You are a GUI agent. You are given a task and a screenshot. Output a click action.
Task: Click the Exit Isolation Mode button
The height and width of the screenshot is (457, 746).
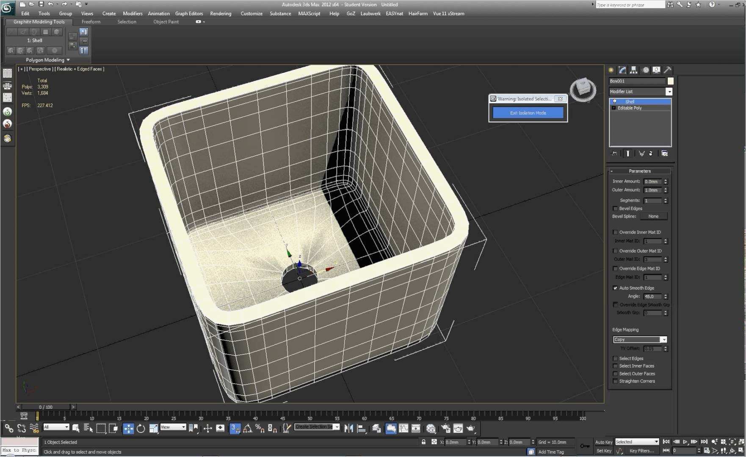(x=528, y=113)
